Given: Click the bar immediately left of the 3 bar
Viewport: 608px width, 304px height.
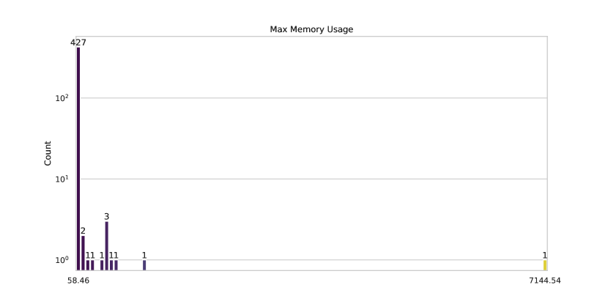Looking at the screenshot, I should [x=102, y=265].
